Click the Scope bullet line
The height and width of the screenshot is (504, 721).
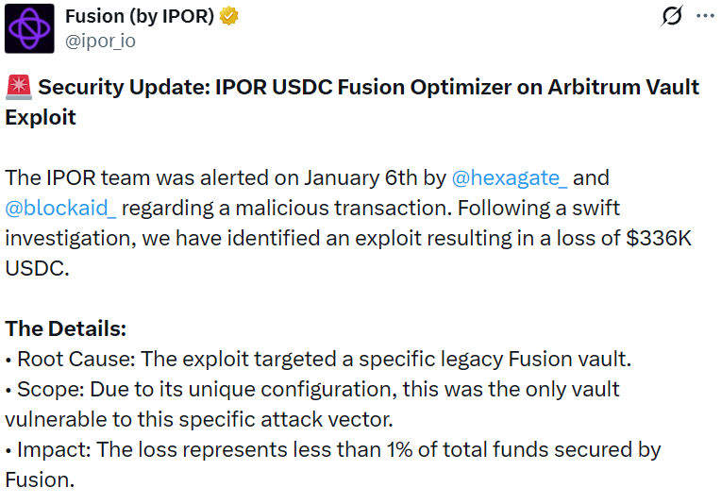[311, 389]
